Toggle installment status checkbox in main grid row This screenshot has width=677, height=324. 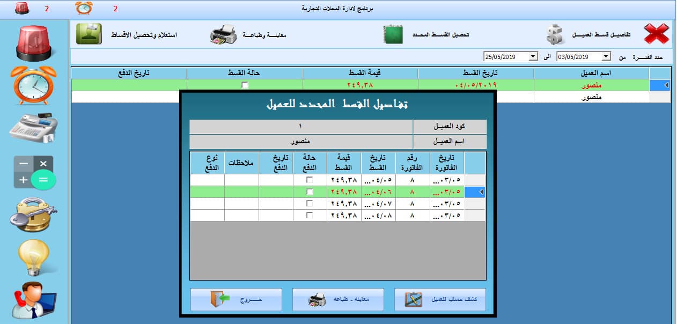click(245, 85)
